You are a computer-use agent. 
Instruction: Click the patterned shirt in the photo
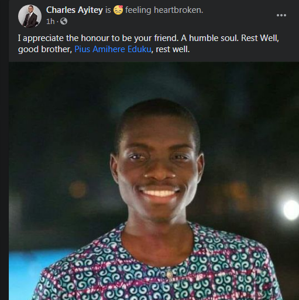(156, 270)
